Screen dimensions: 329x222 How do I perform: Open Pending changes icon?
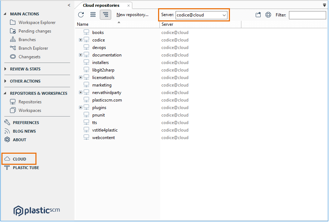tap(13, 31)
